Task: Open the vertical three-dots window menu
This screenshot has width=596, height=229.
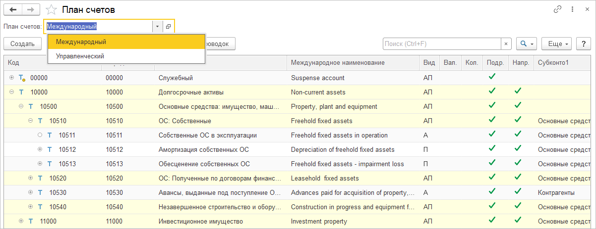Action: [x=572, y=9]
